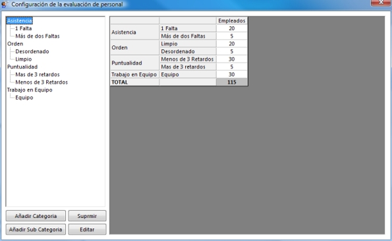Click value 5 in Desordenado row
Image resolution: width=392 pixels, height=241 pixels.
pyautogui.click(x=232, y=51)
